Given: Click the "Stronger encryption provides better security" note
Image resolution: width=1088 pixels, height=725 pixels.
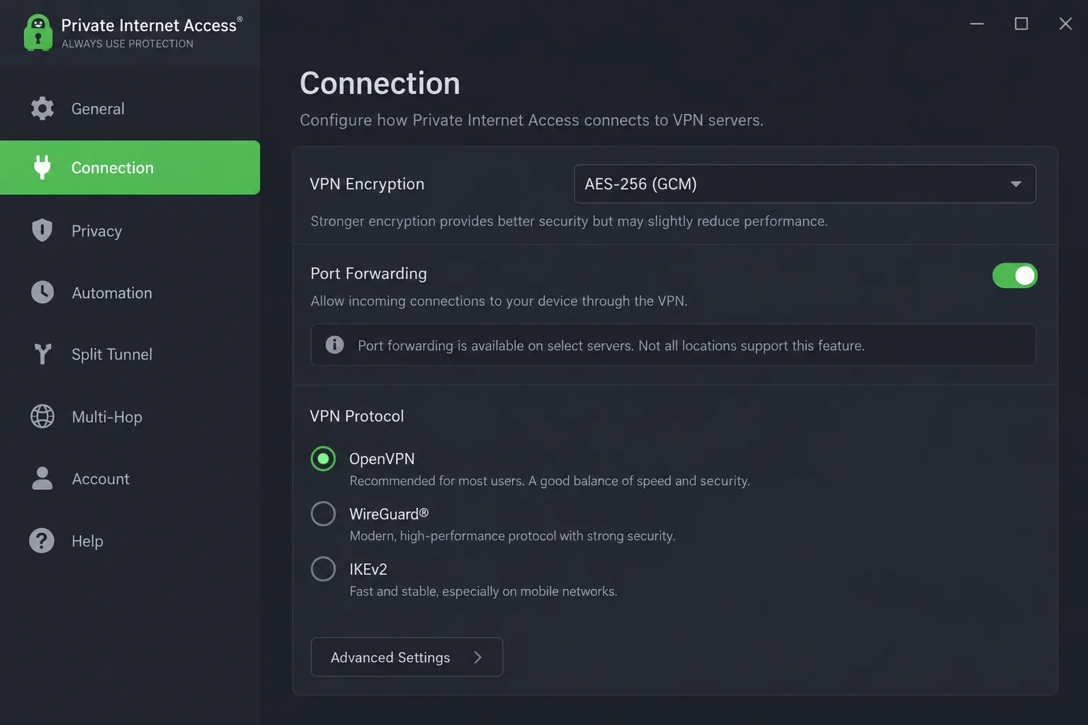Looking at the screenshot, I should 569,221.
